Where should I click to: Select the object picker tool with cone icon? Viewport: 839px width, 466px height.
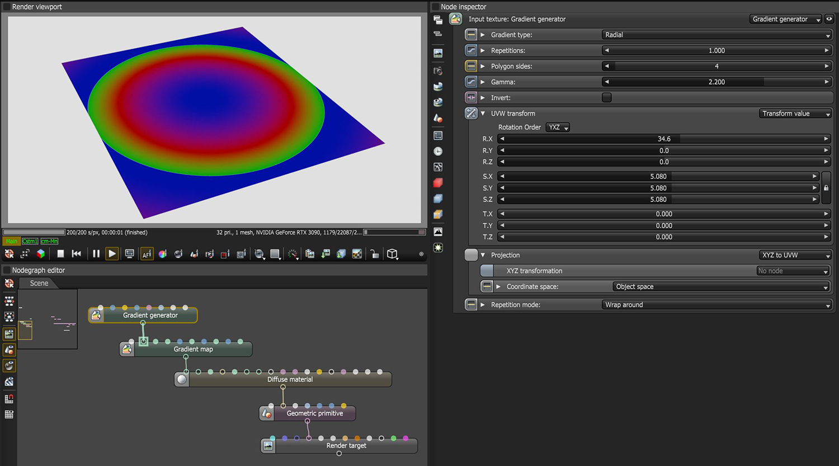click(x=194, y=253)
